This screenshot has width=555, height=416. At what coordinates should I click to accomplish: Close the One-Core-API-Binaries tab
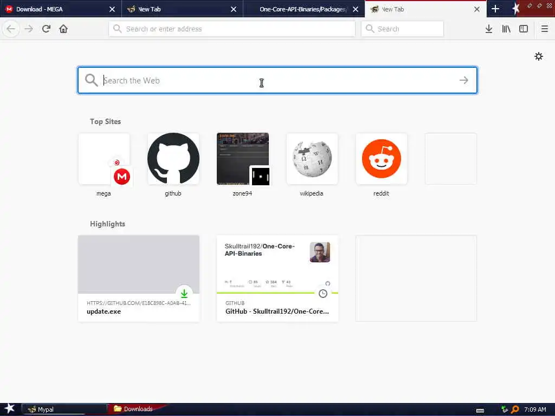[356, 9]
